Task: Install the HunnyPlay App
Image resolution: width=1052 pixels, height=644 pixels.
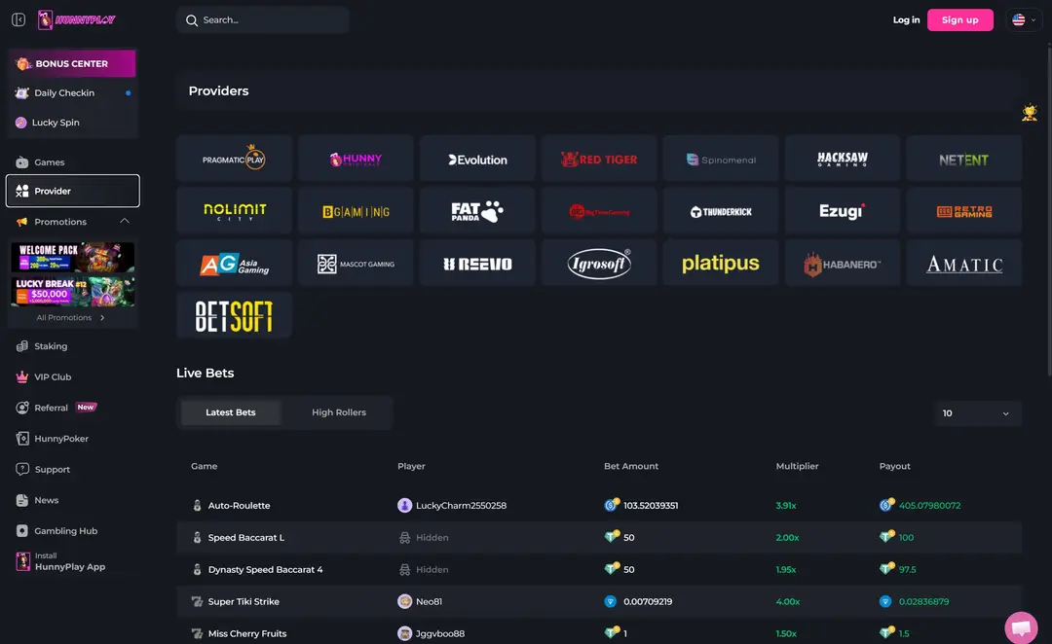Action: (x=72, y=561)
